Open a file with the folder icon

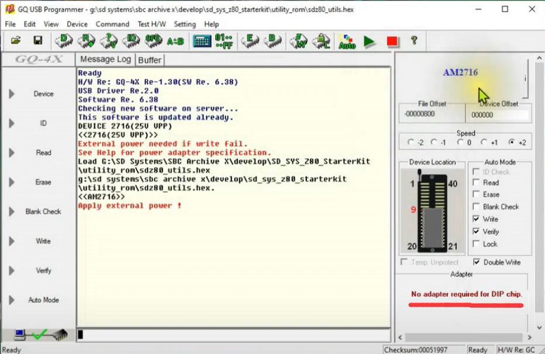click(x=16, y=41)
